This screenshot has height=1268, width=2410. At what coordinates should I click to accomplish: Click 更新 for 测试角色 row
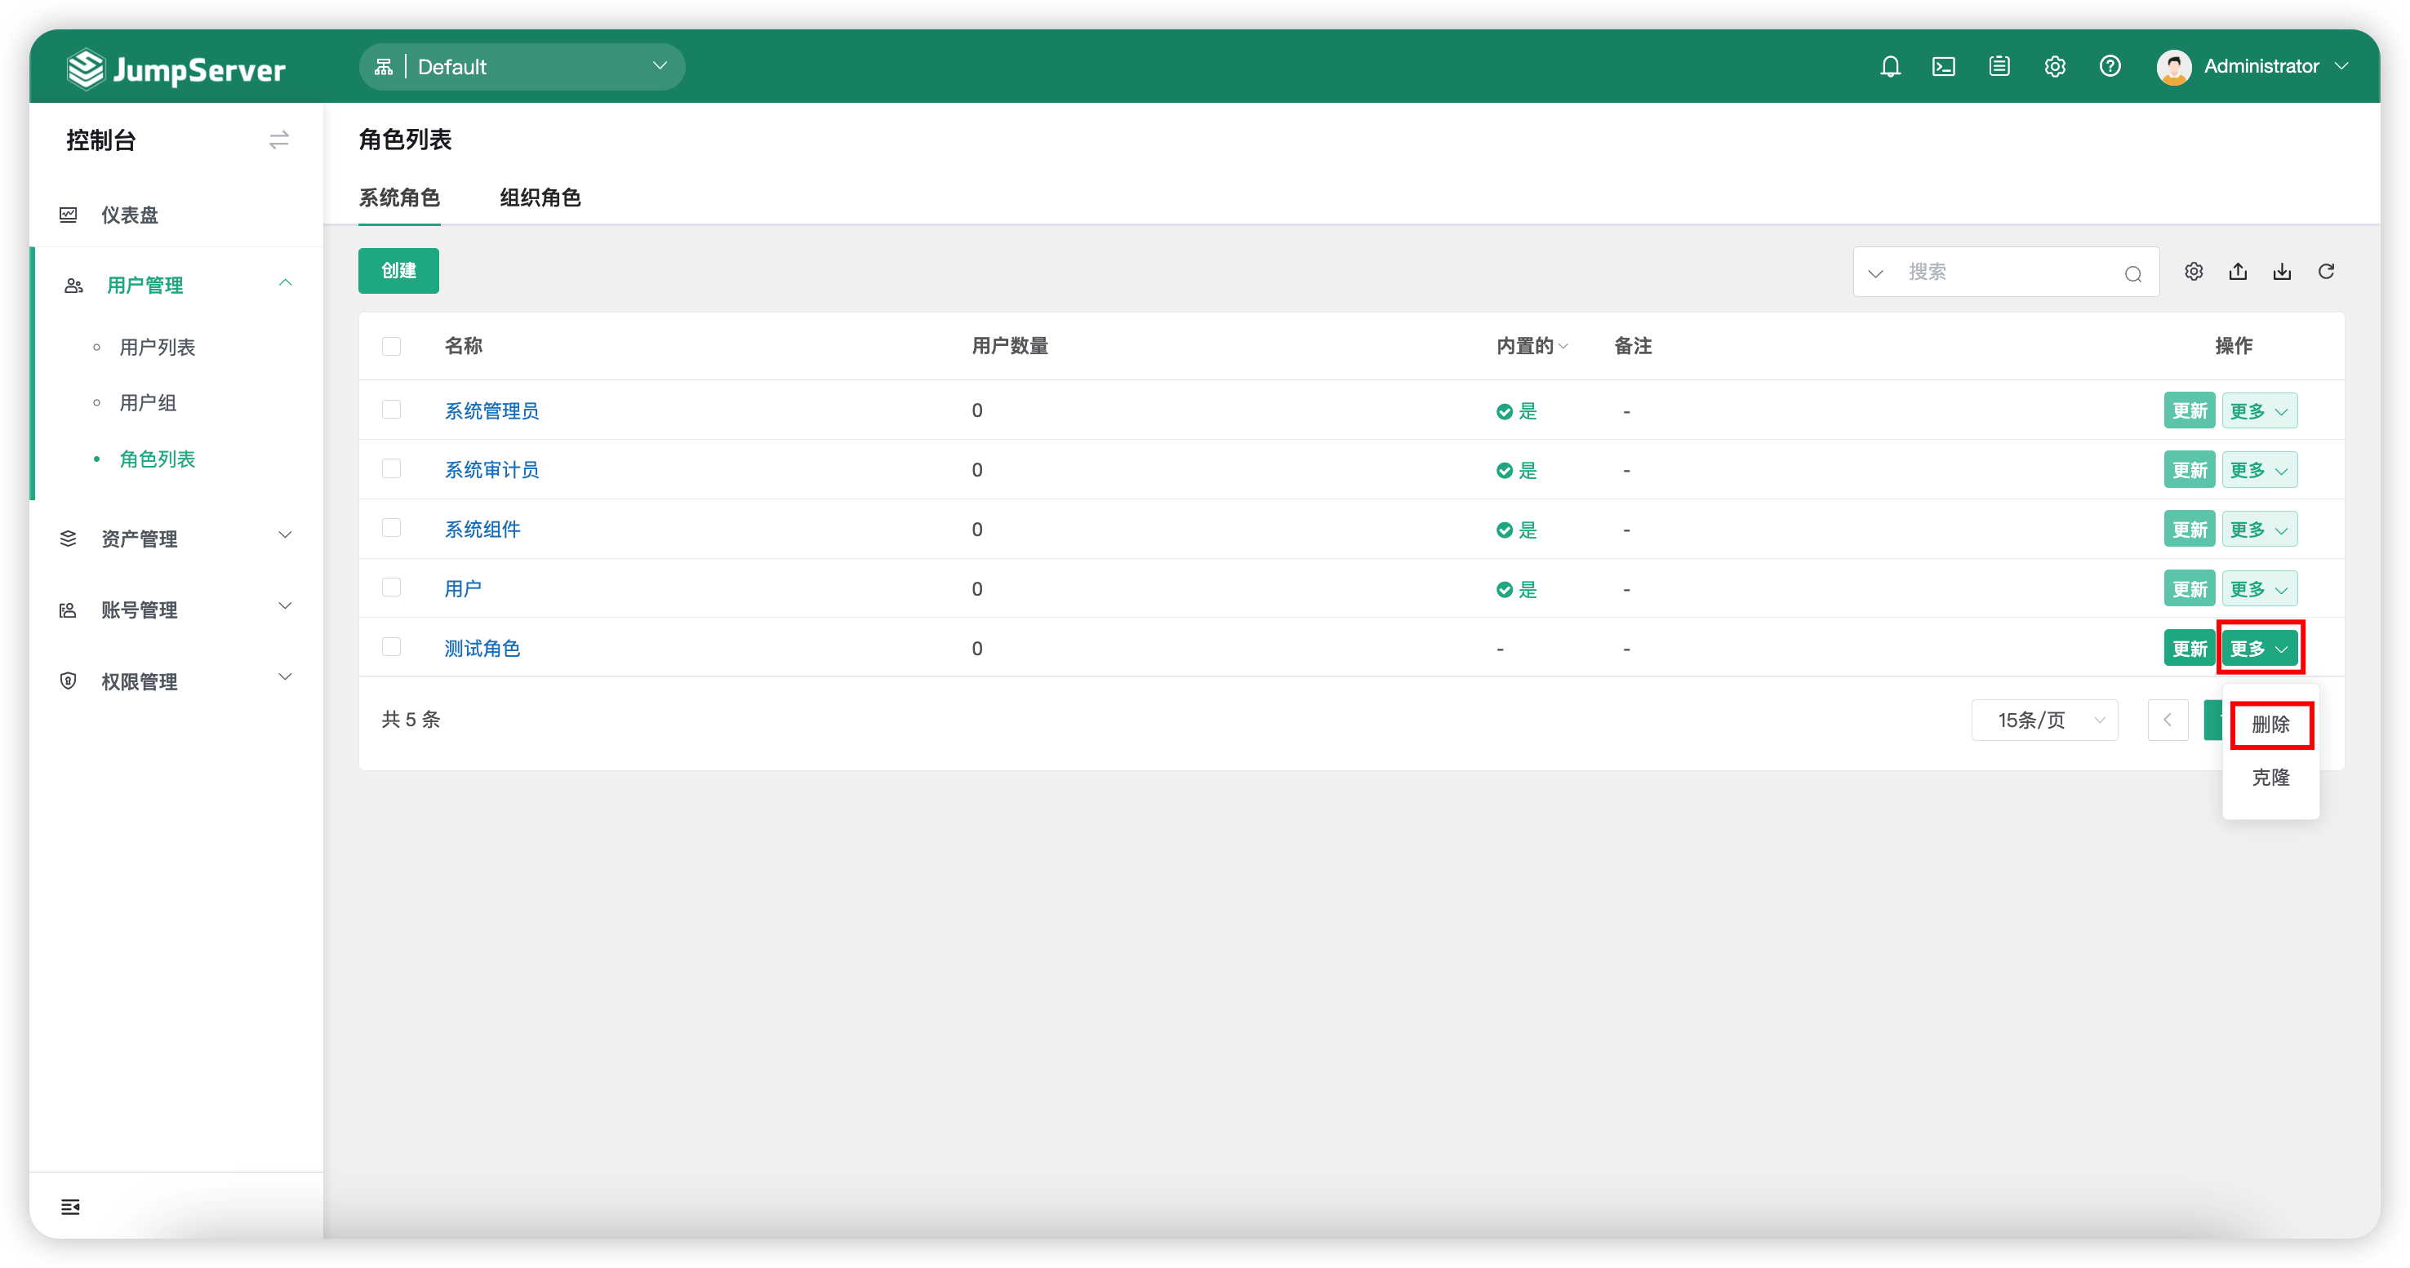pos(2190,648)
